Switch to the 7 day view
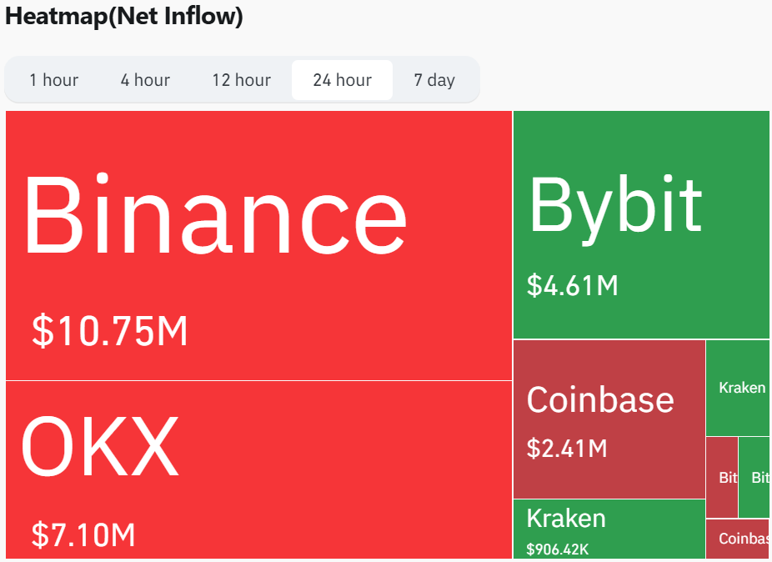The width and height of the screenshot is (772, 562). click(434, 80)
